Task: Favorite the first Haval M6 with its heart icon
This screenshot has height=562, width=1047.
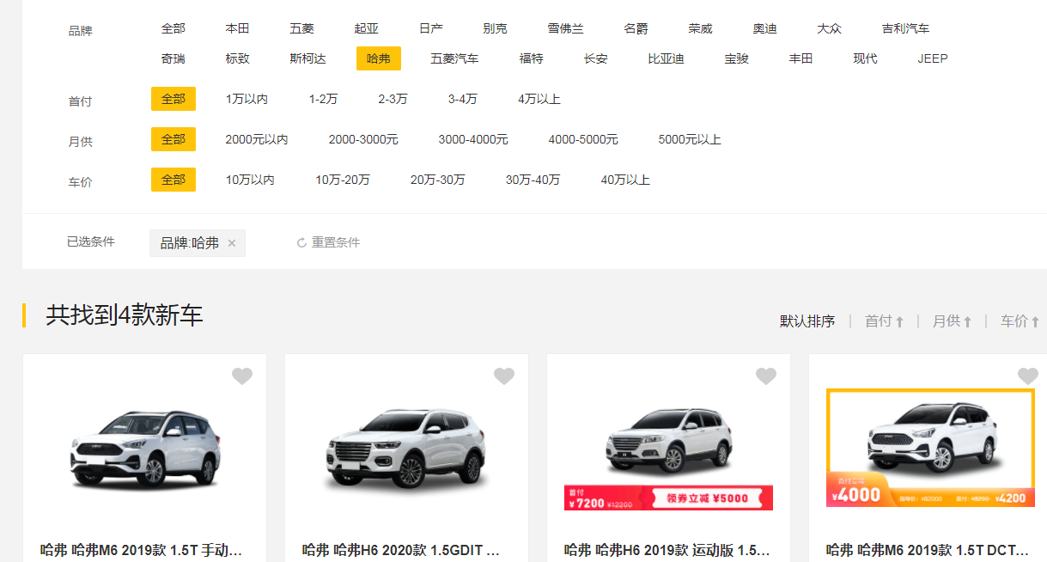Action: [x=242, y=376]
